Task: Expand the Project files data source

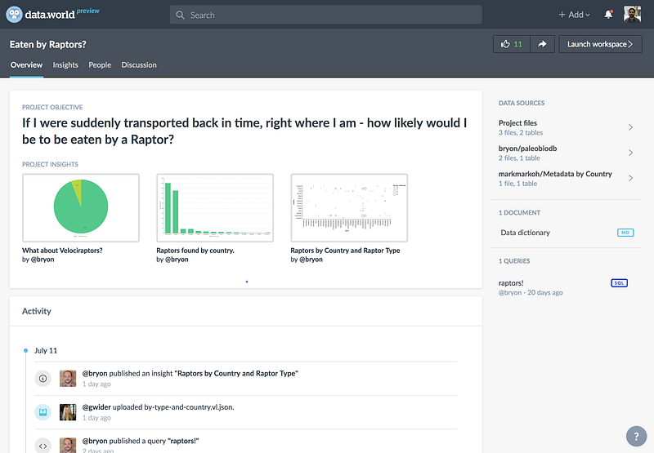Action: click(x=630, y=127)
